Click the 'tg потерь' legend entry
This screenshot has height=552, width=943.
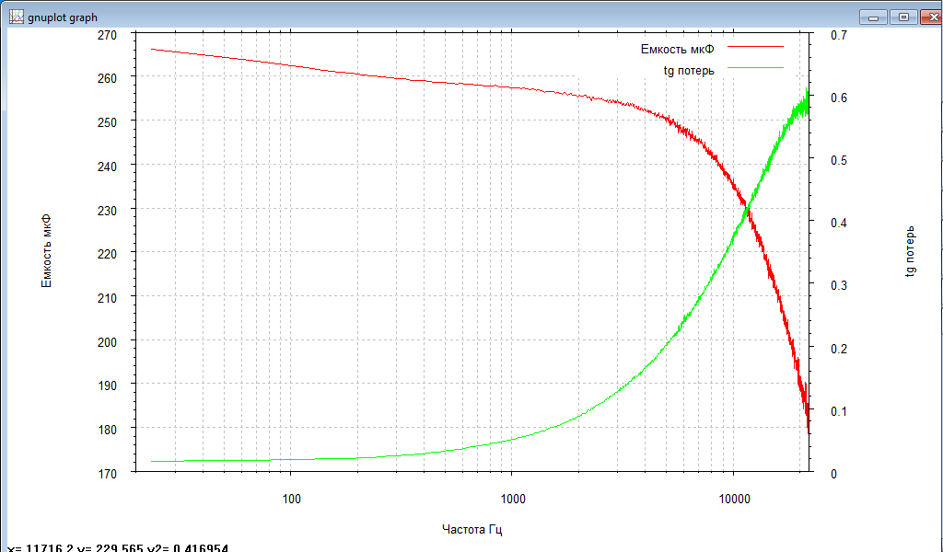689,71
